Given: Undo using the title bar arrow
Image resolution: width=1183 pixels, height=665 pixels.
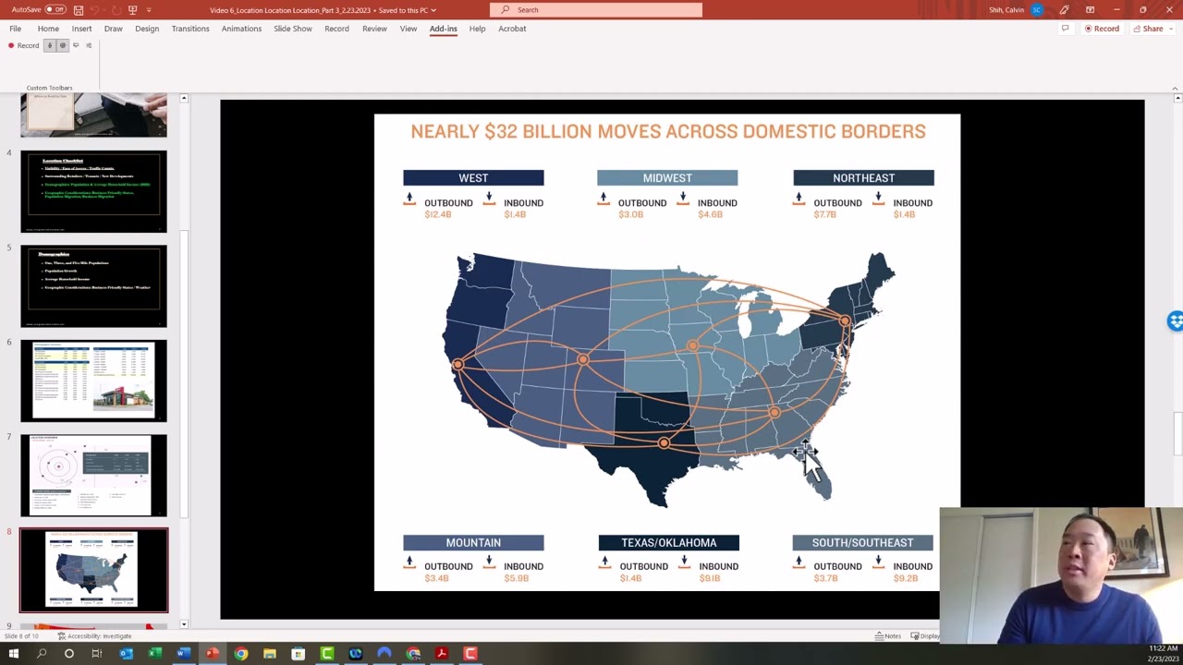Looking at the screenshot, I should [96, 9].
